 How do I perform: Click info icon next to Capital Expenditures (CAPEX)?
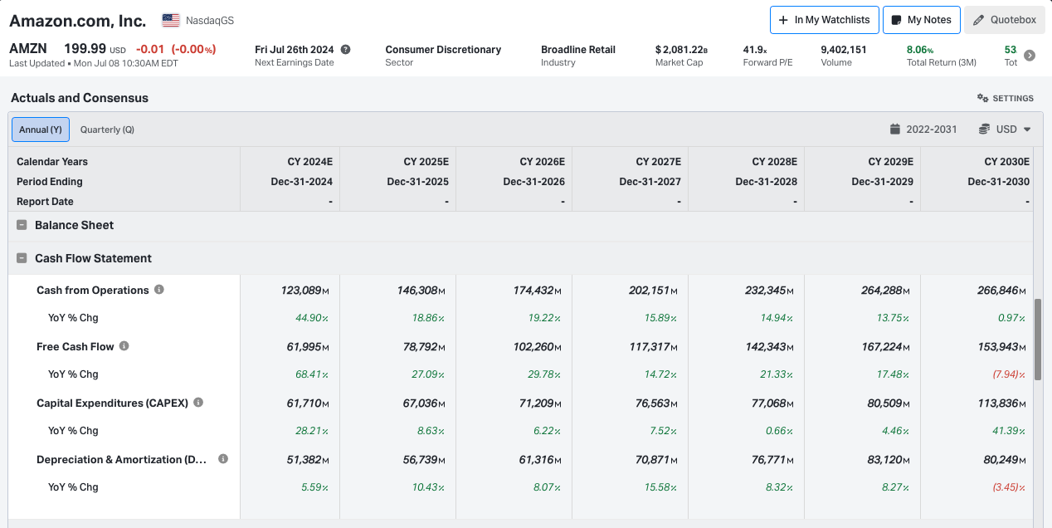coord(198,403)
